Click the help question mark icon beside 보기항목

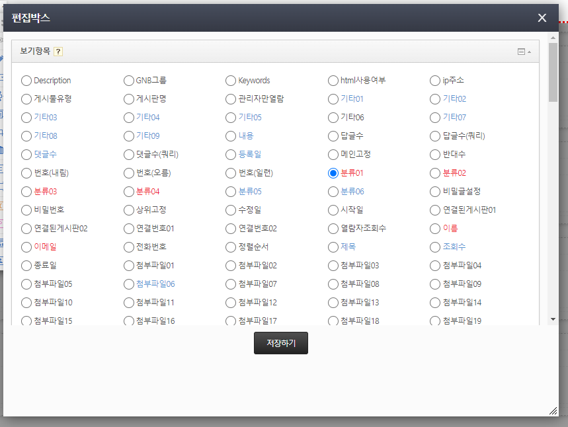click(x=58, y=52)
